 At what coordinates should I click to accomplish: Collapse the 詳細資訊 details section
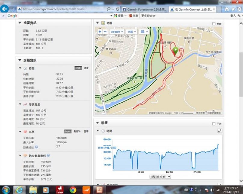point(20,60)
